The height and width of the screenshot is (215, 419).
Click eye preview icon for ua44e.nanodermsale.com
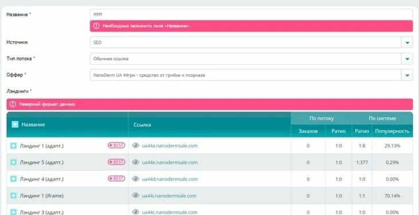[x=136, y=162]
